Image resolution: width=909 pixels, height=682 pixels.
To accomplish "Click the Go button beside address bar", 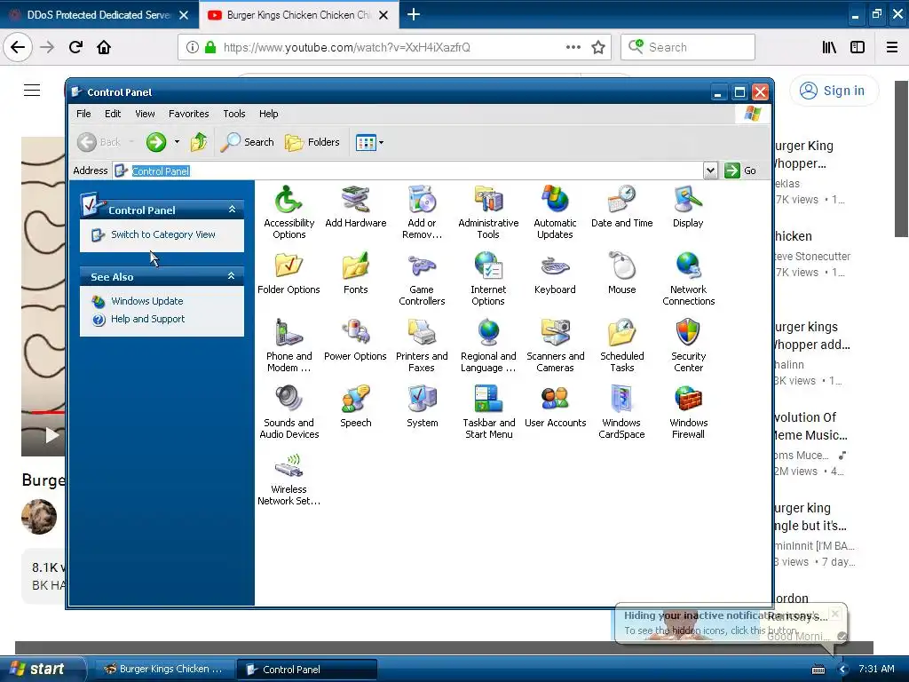I will coord(740,170).
